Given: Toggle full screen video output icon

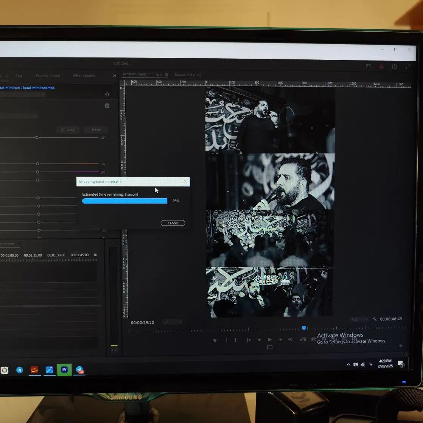Looking at the screenshot, I should click(x=407, y=66).
